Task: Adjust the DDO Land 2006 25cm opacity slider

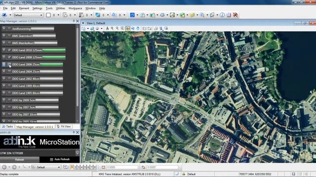Action: click(x=51, y=64)
